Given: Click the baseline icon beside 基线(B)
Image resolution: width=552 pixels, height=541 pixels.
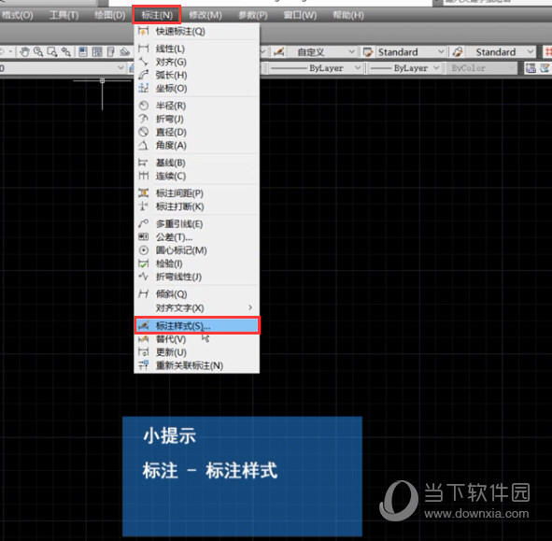Looking at the screenshot, I should click(x=143, y=163).
